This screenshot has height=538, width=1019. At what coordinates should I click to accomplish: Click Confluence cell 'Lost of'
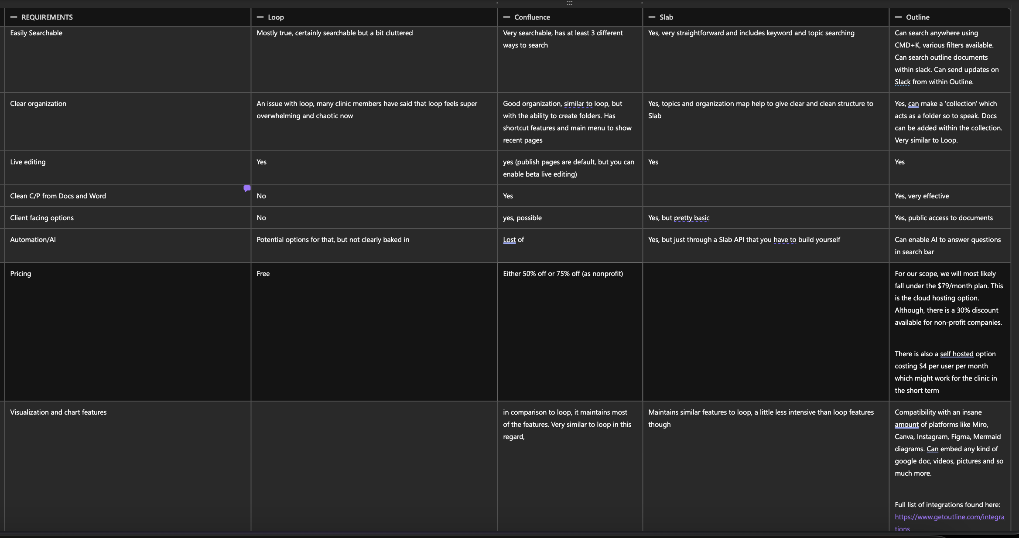click(x=570, y=245)
